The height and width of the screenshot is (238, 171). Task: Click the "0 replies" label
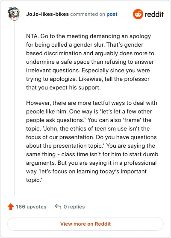pyautogui.click(x=74, y=207)
